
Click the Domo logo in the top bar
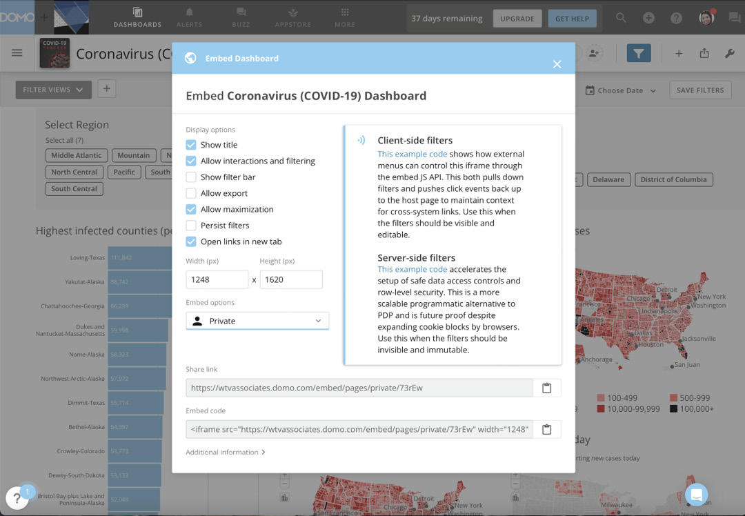tap(17, 17)
